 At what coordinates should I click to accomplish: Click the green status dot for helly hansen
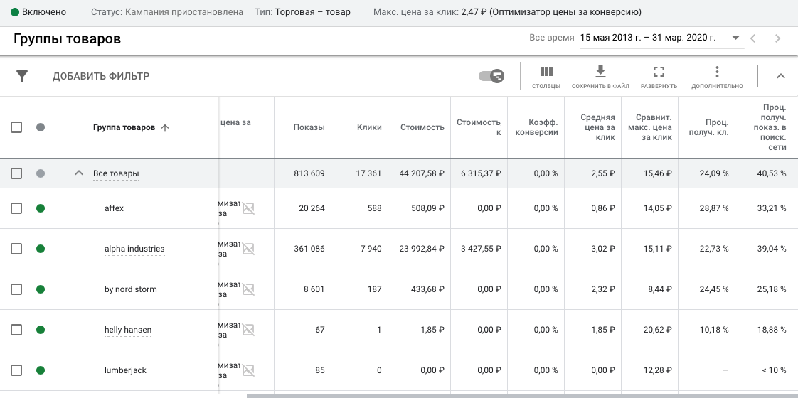41,330
